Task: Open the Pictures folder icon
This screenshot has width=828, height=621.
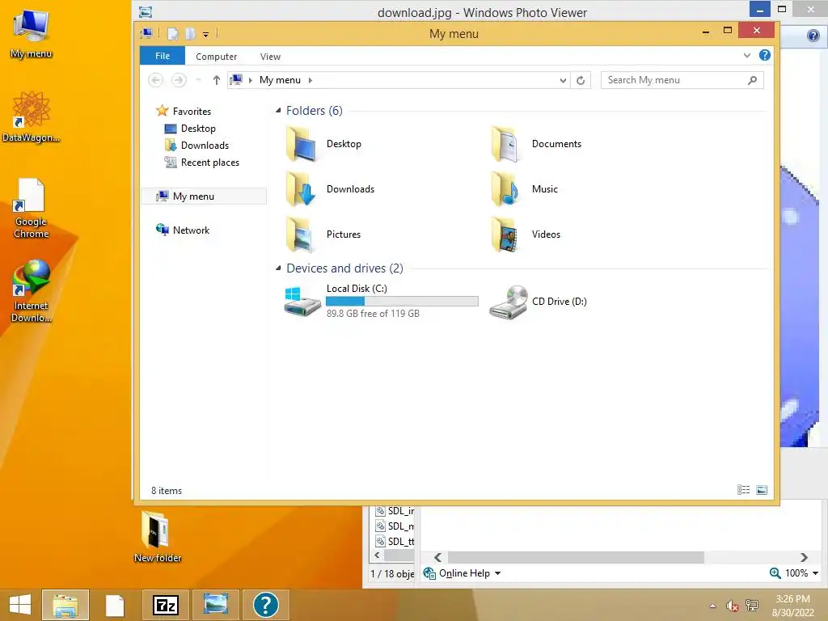Action: 302,234
